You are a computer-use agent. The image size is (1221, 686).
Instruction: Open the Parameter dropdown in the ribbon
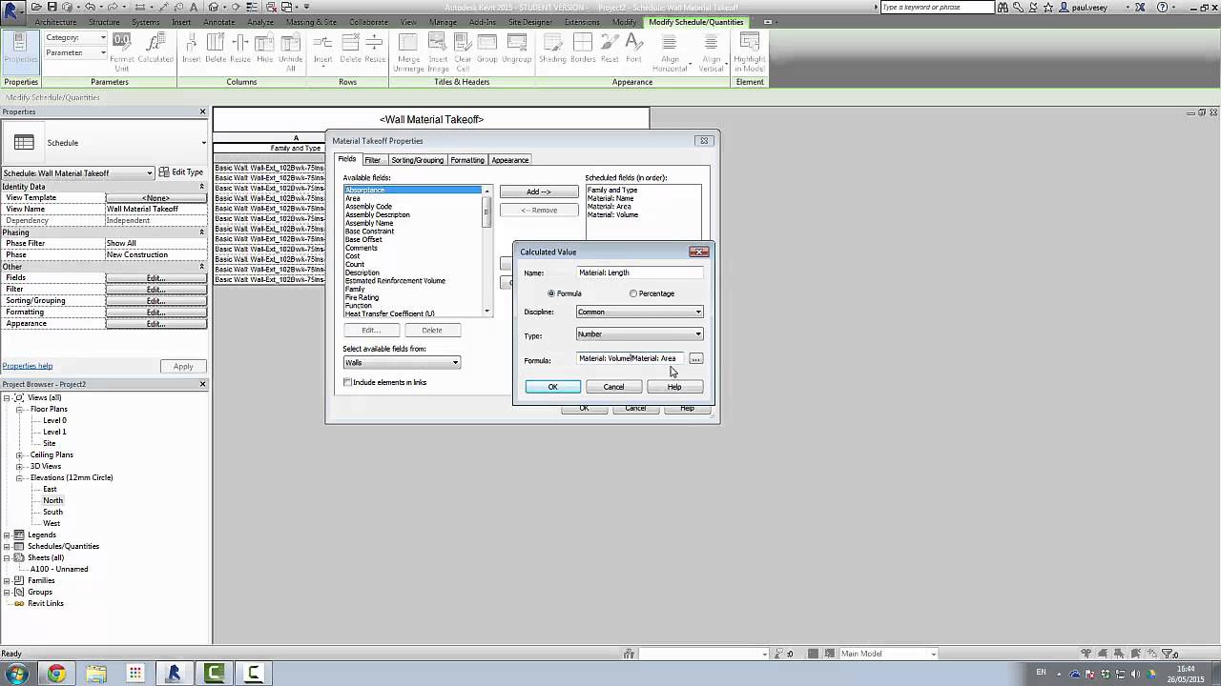click(x=76, y=52)
